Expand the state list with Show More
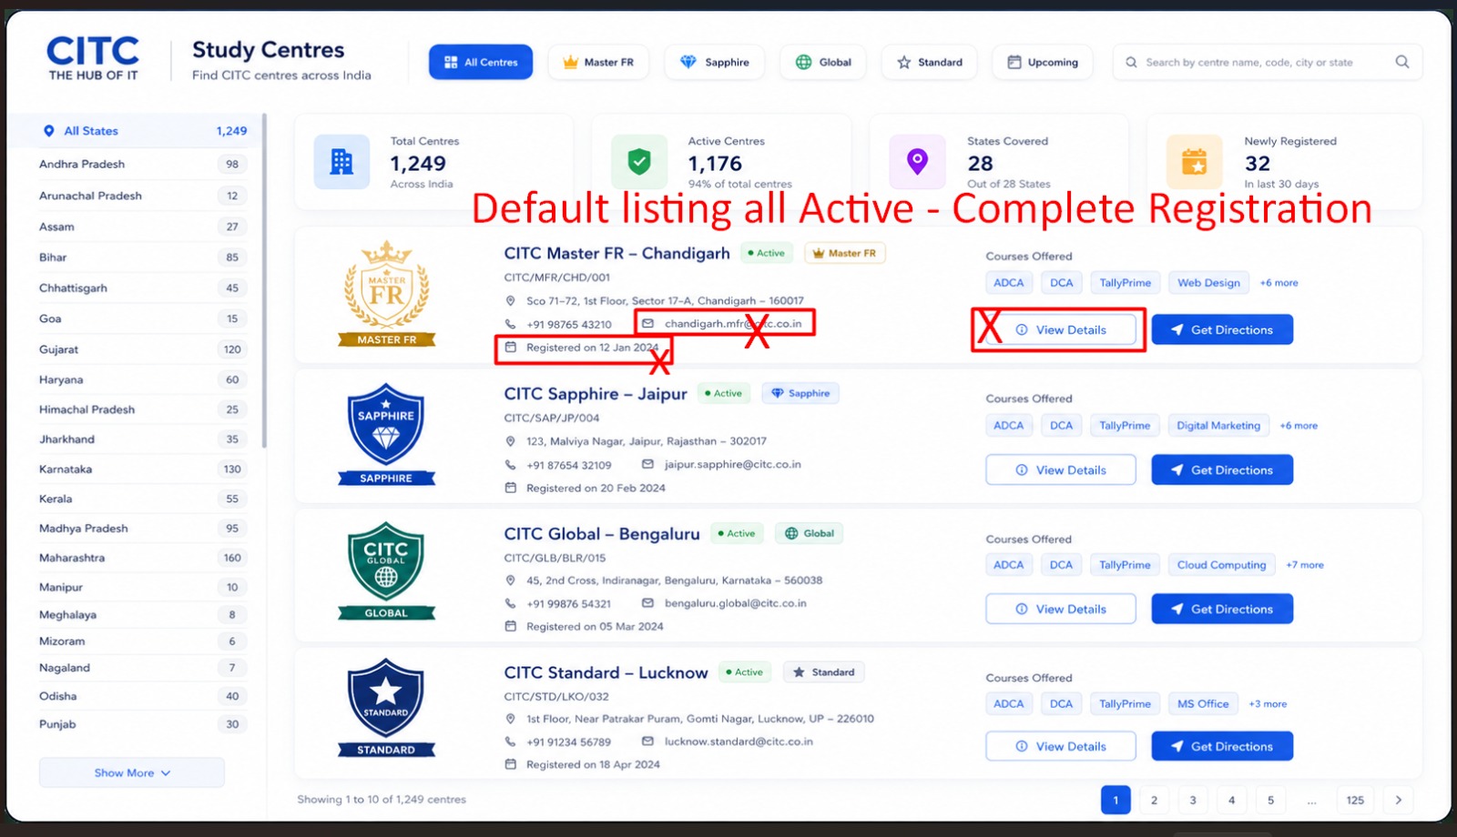This screenshot has width=1457, height=837. tap(132, 772)
